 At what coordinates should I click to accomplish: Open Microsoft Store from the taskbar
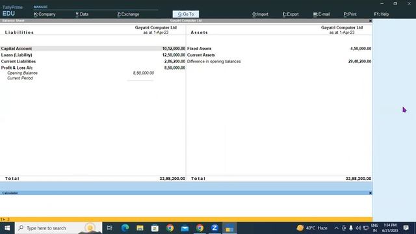[x=155, y=228]
